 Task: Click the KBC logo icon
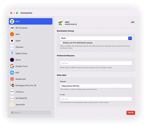pos(12,73)
